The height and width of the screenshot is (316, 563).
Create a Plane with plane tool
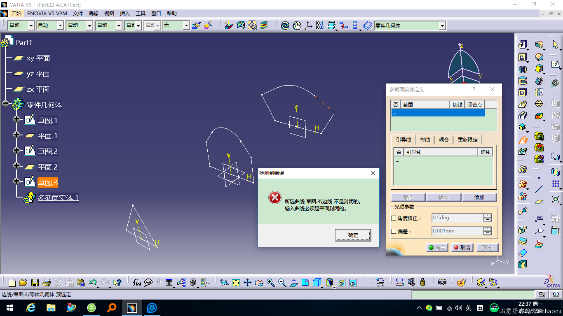tap(539, 202)
